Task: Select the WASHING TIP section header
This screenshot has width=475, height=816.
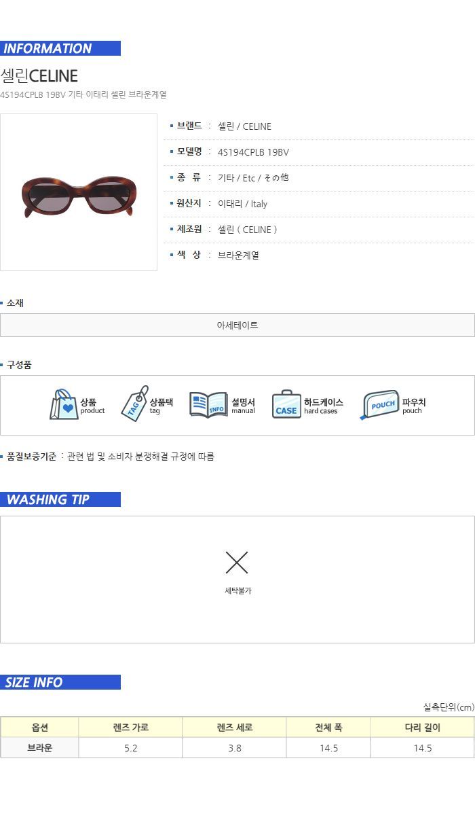Action: click(60, 499)
